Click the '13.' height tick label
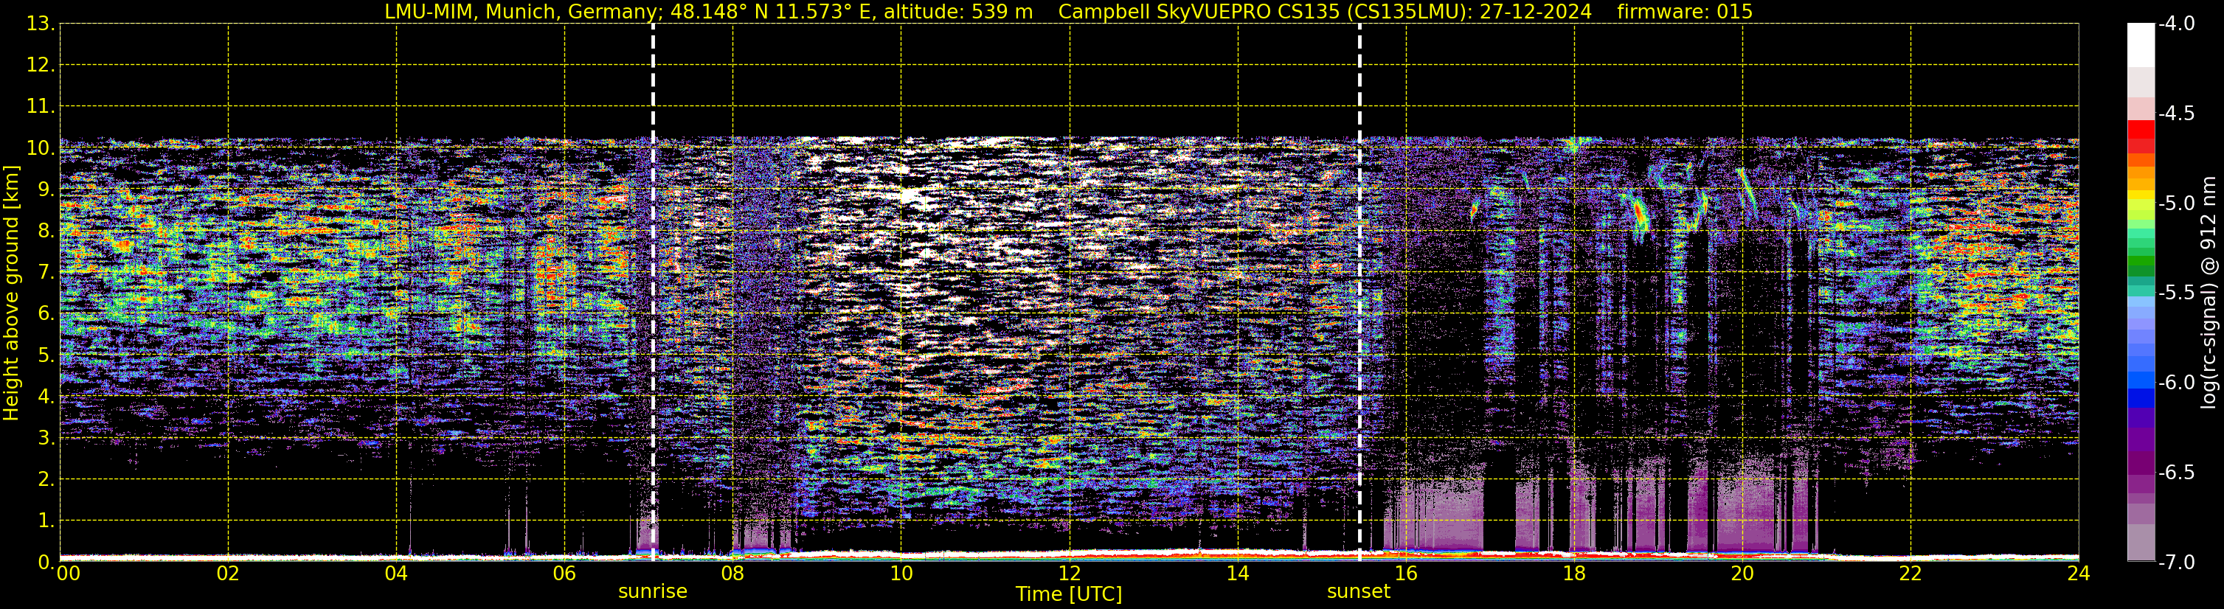The height and width of the screenshot is (609, 2224). [41, 24]
